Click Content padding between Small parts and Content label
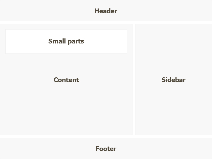The height and width of the screenshot is (159, 212). pyautogui.click(x=66, y=65)
